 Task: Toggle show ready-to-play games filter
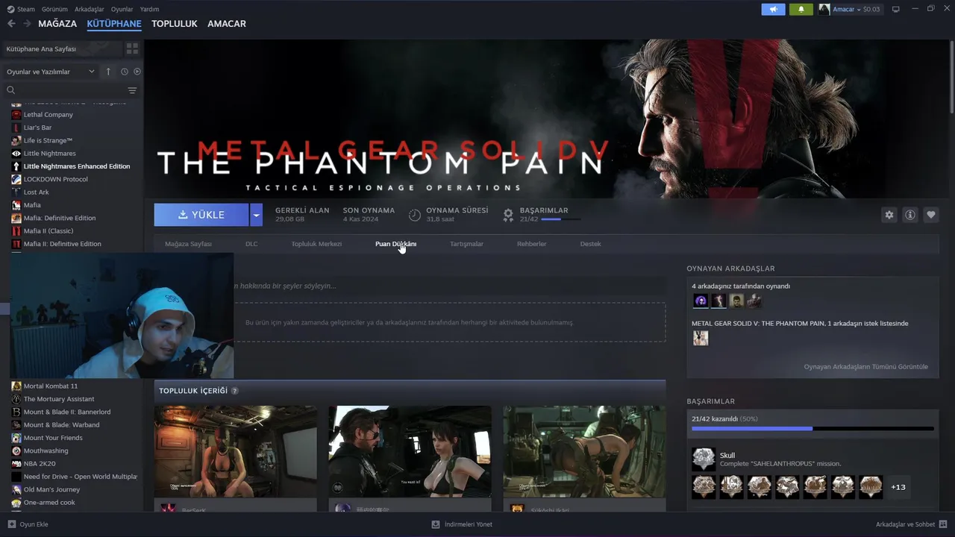[x=137, y=72]
